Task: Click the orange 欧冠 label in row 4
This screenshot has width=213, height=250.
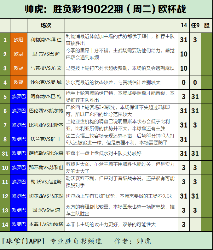Action: pos(19,82)
